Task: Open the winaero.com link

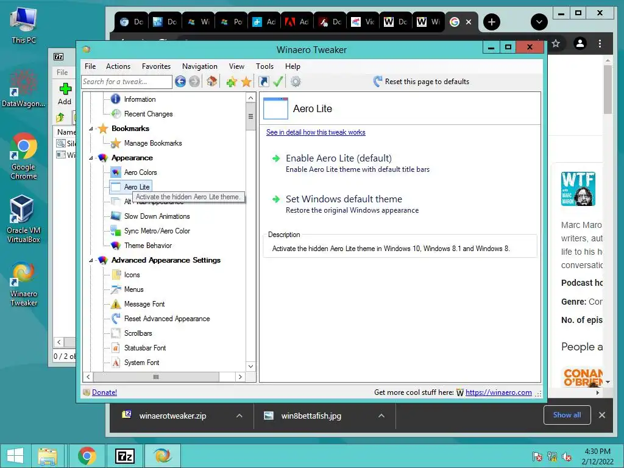Action: [x=498, y=392]
